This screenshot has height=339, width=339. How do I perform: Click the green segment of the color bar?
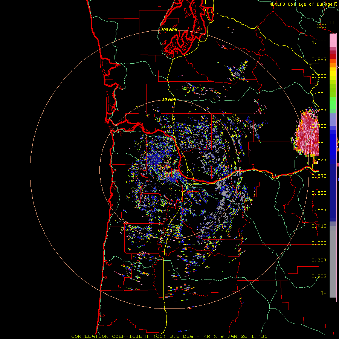tap(333, 103)
